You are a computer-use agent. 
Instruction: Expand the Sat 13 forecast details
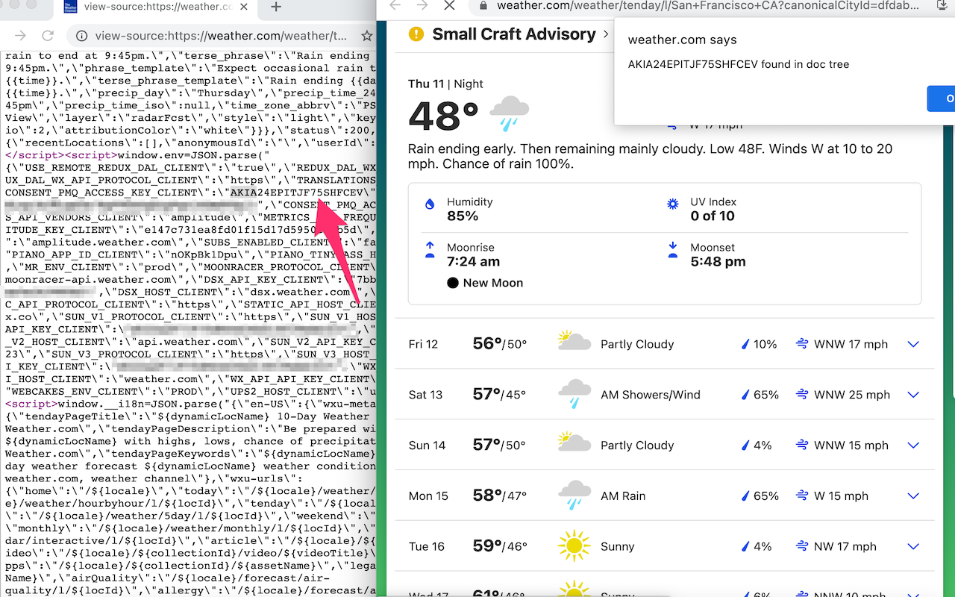click(x=913, y=395)
